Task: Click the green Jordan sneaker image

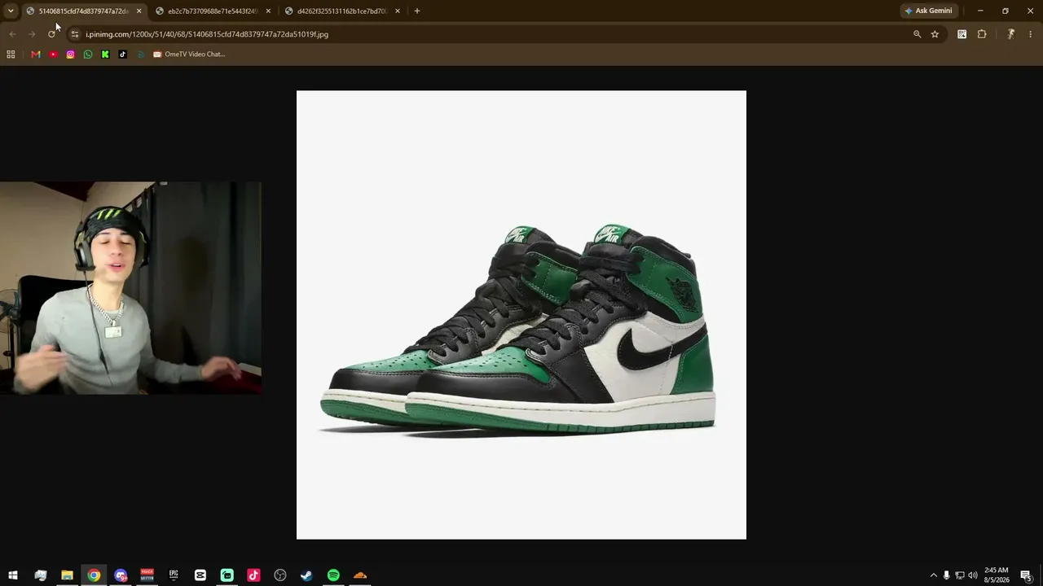Action: tap(521, 315)
